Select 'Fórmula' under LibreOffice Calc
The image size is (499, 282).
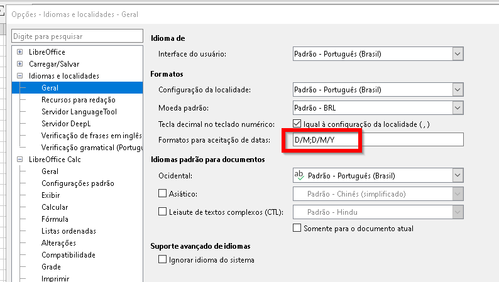[x=55, y=219]
